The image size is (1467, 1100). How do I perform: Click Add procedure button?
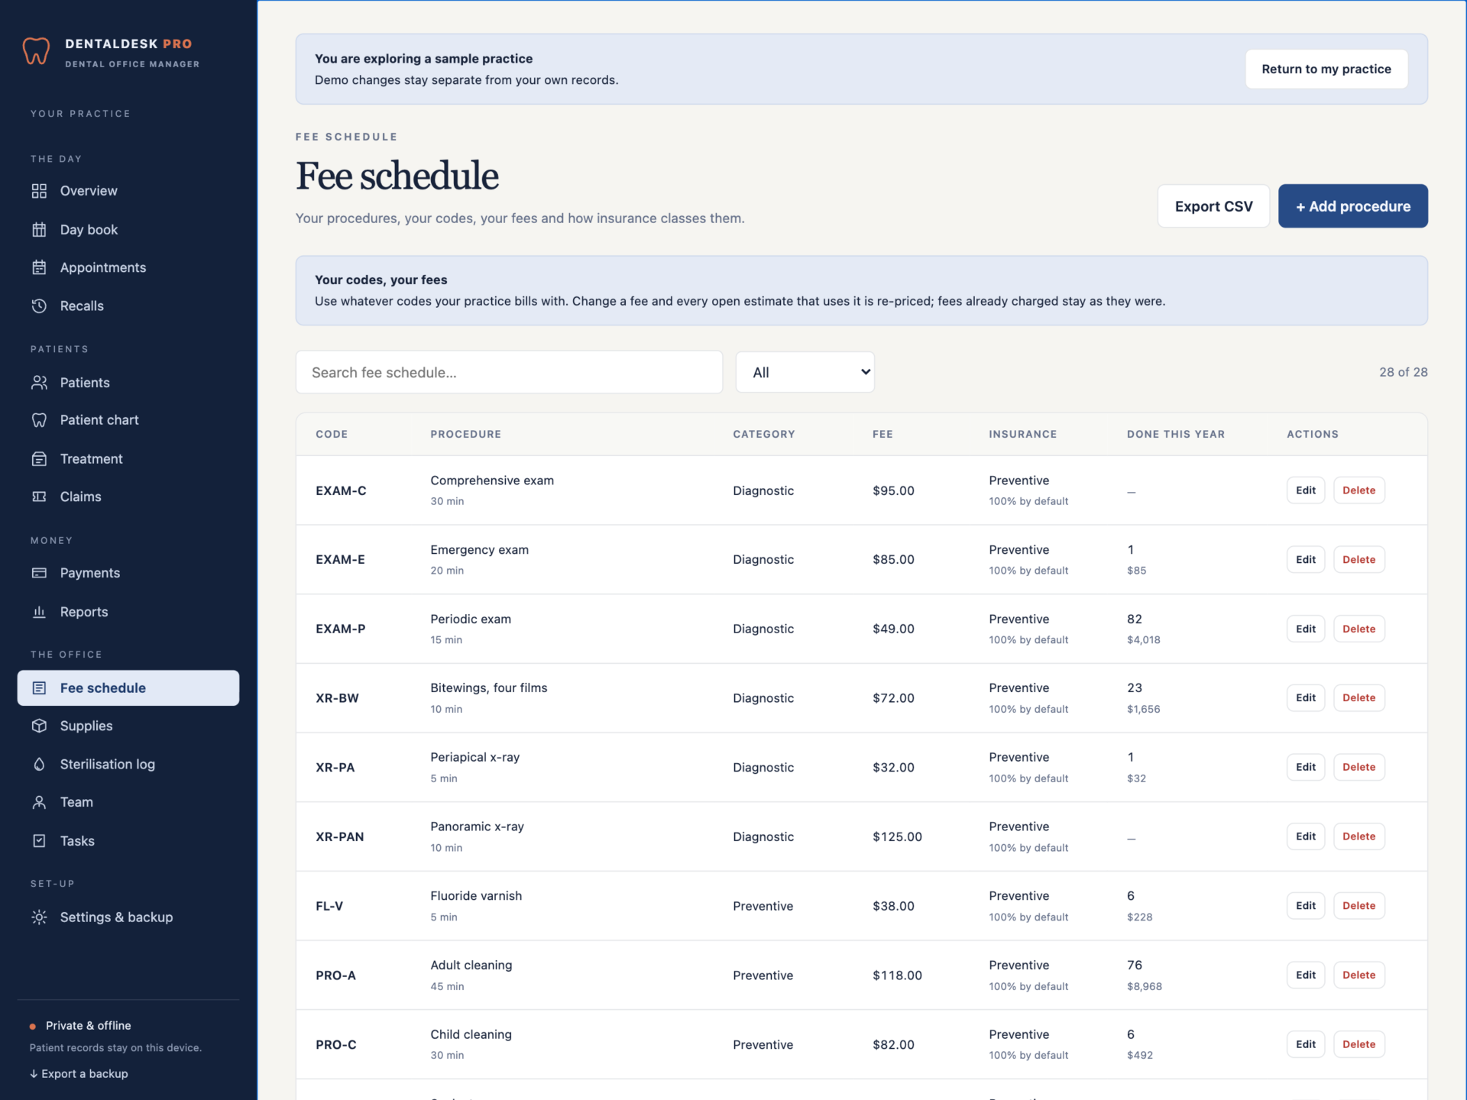click(x=1352, y=206)
